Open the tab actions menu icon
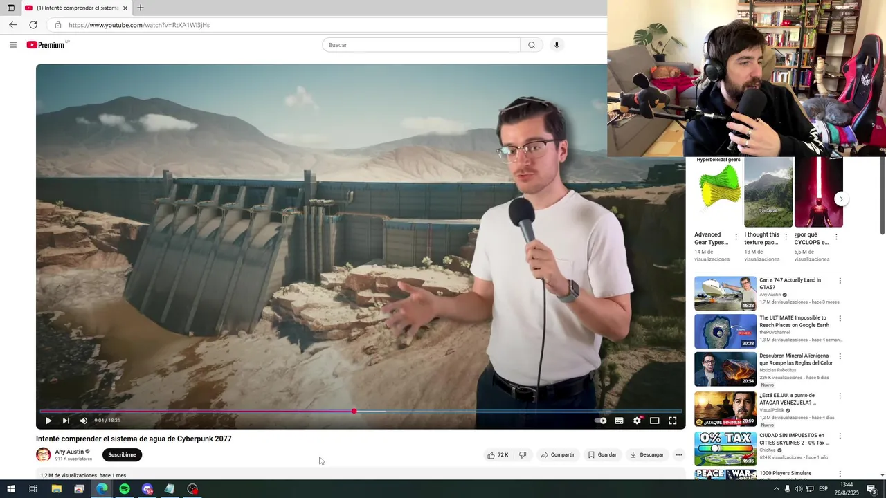 pyautogui.click(x=10, y=8)
